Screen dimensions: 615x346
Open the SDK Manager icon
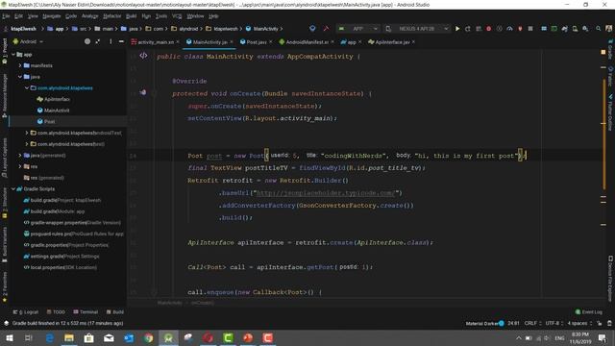[x=585, y=29]
